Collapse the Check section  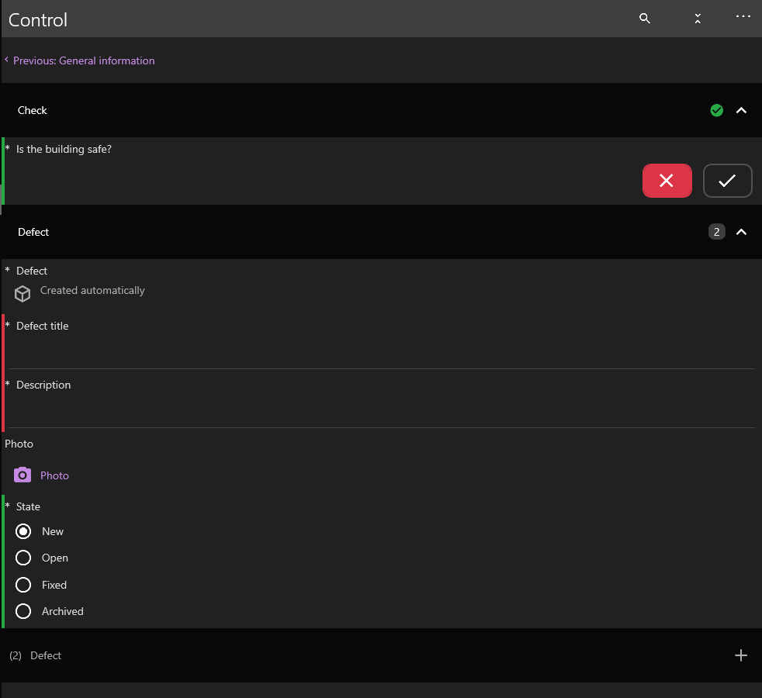[x=741, y=110]
